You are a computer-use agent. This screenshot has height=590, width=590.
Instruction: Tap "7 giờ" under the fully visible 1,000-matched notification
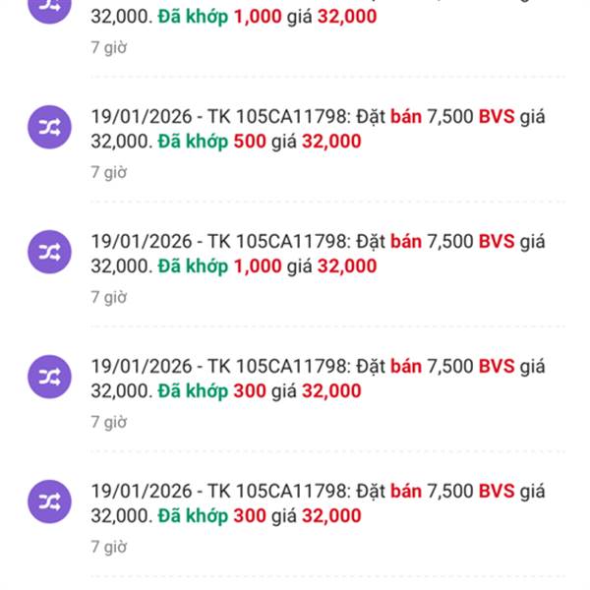click(x=109, y=297)
